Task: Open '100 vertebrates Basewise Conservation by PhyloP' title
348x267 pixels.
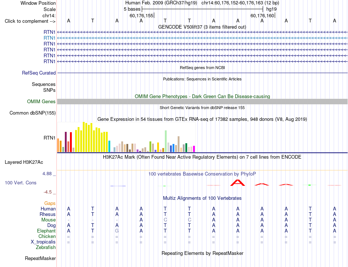Action: [x=202, y=174]
